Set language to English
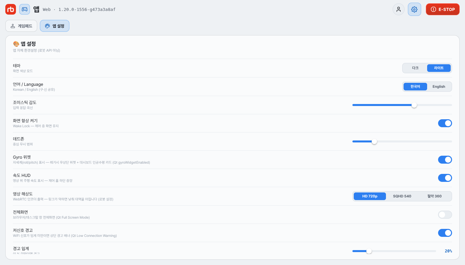The image size is (465, 265). (439, 86)
